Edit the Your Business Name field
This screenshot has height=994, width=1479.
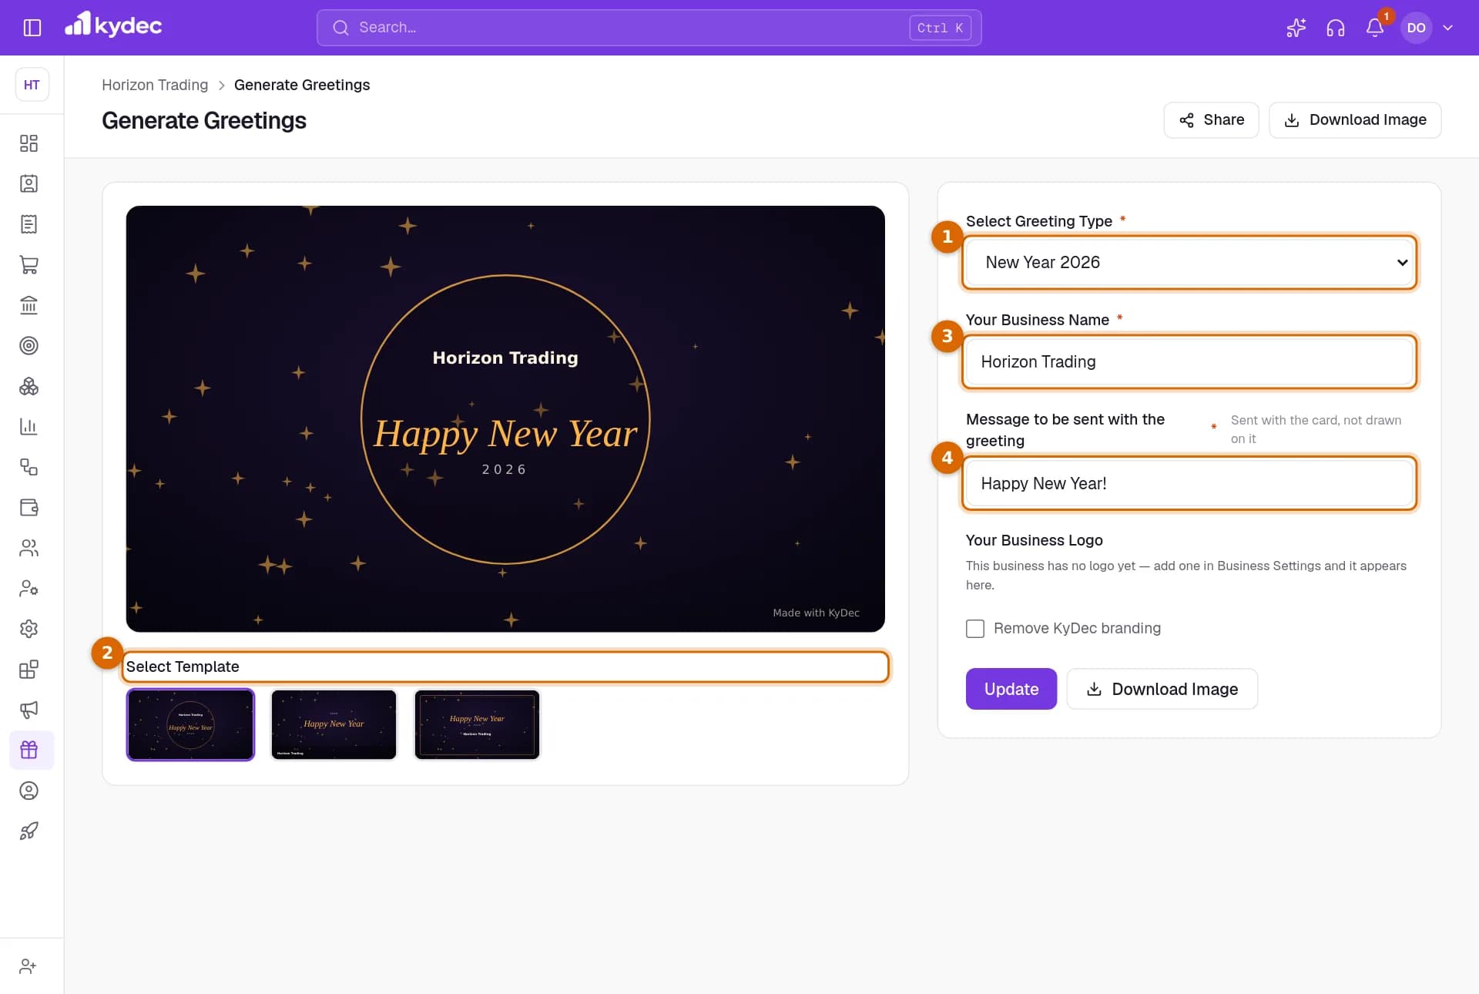[1189, 362]
